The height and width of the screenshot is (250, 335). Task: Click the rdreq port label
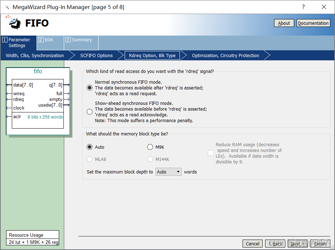tap(18, 99)
